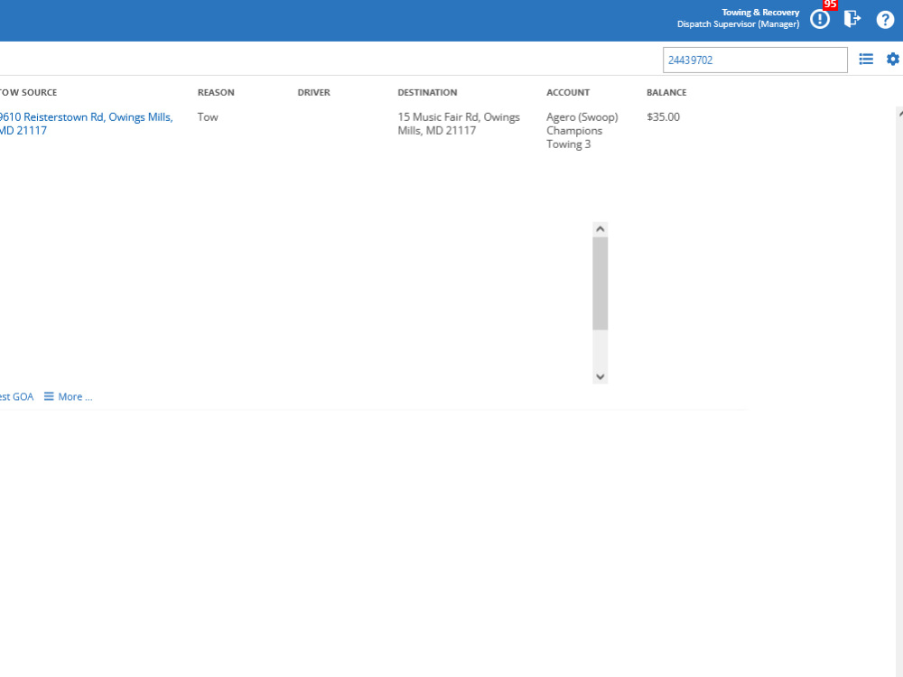
Task: Click the scroll down arrow of inner scrollbar
Action: coord(600,376)
